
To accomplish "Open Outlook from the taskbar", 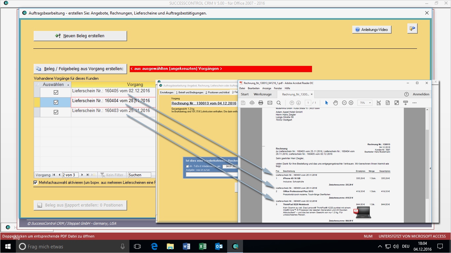I will coord(219,246).
